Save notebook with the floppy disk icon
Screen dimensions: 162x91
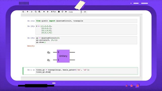23,12
